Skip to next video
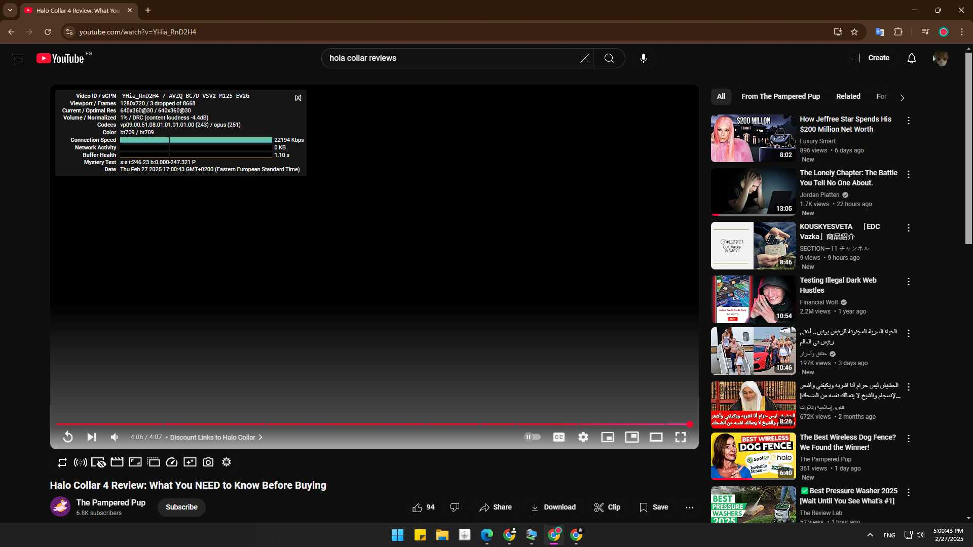Screen dimensions: 973x547 [x=91, y=437]
